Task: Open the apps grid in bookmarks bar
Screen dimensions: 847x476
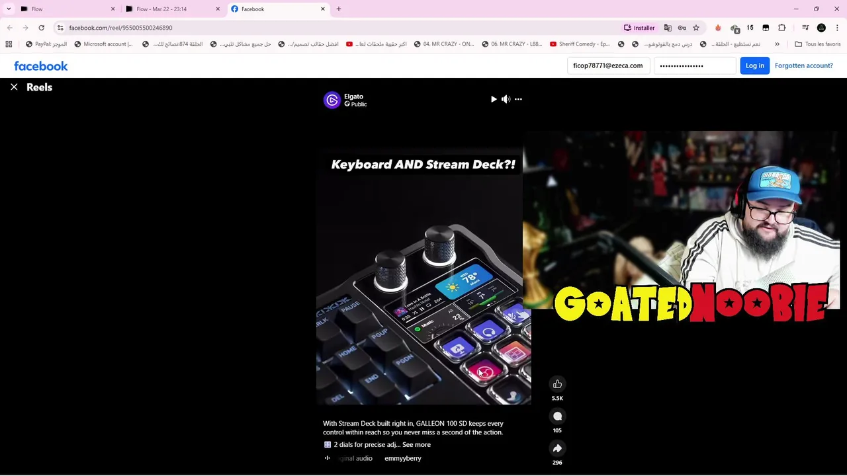Action: pos(9,44)
